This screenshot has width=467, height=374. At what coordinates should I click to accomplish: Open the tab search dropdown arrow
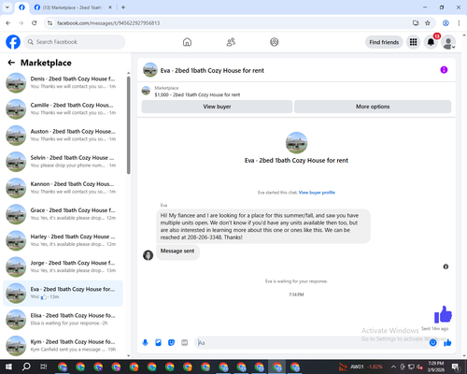click(x=7, y=7)
